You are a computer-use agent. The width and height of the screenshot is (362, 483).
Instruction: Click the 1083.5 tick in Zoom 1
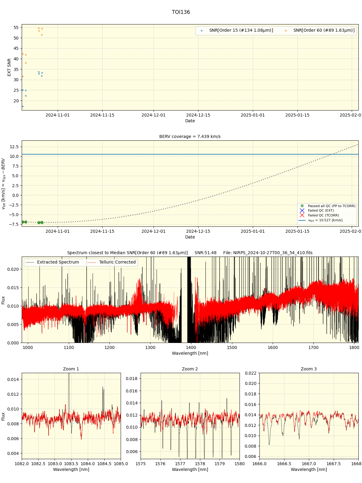coord(71,464)
